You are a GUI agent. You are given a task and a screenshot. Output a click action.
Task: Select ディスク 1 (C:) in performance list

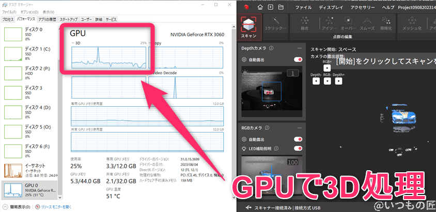tap(29, 54)
